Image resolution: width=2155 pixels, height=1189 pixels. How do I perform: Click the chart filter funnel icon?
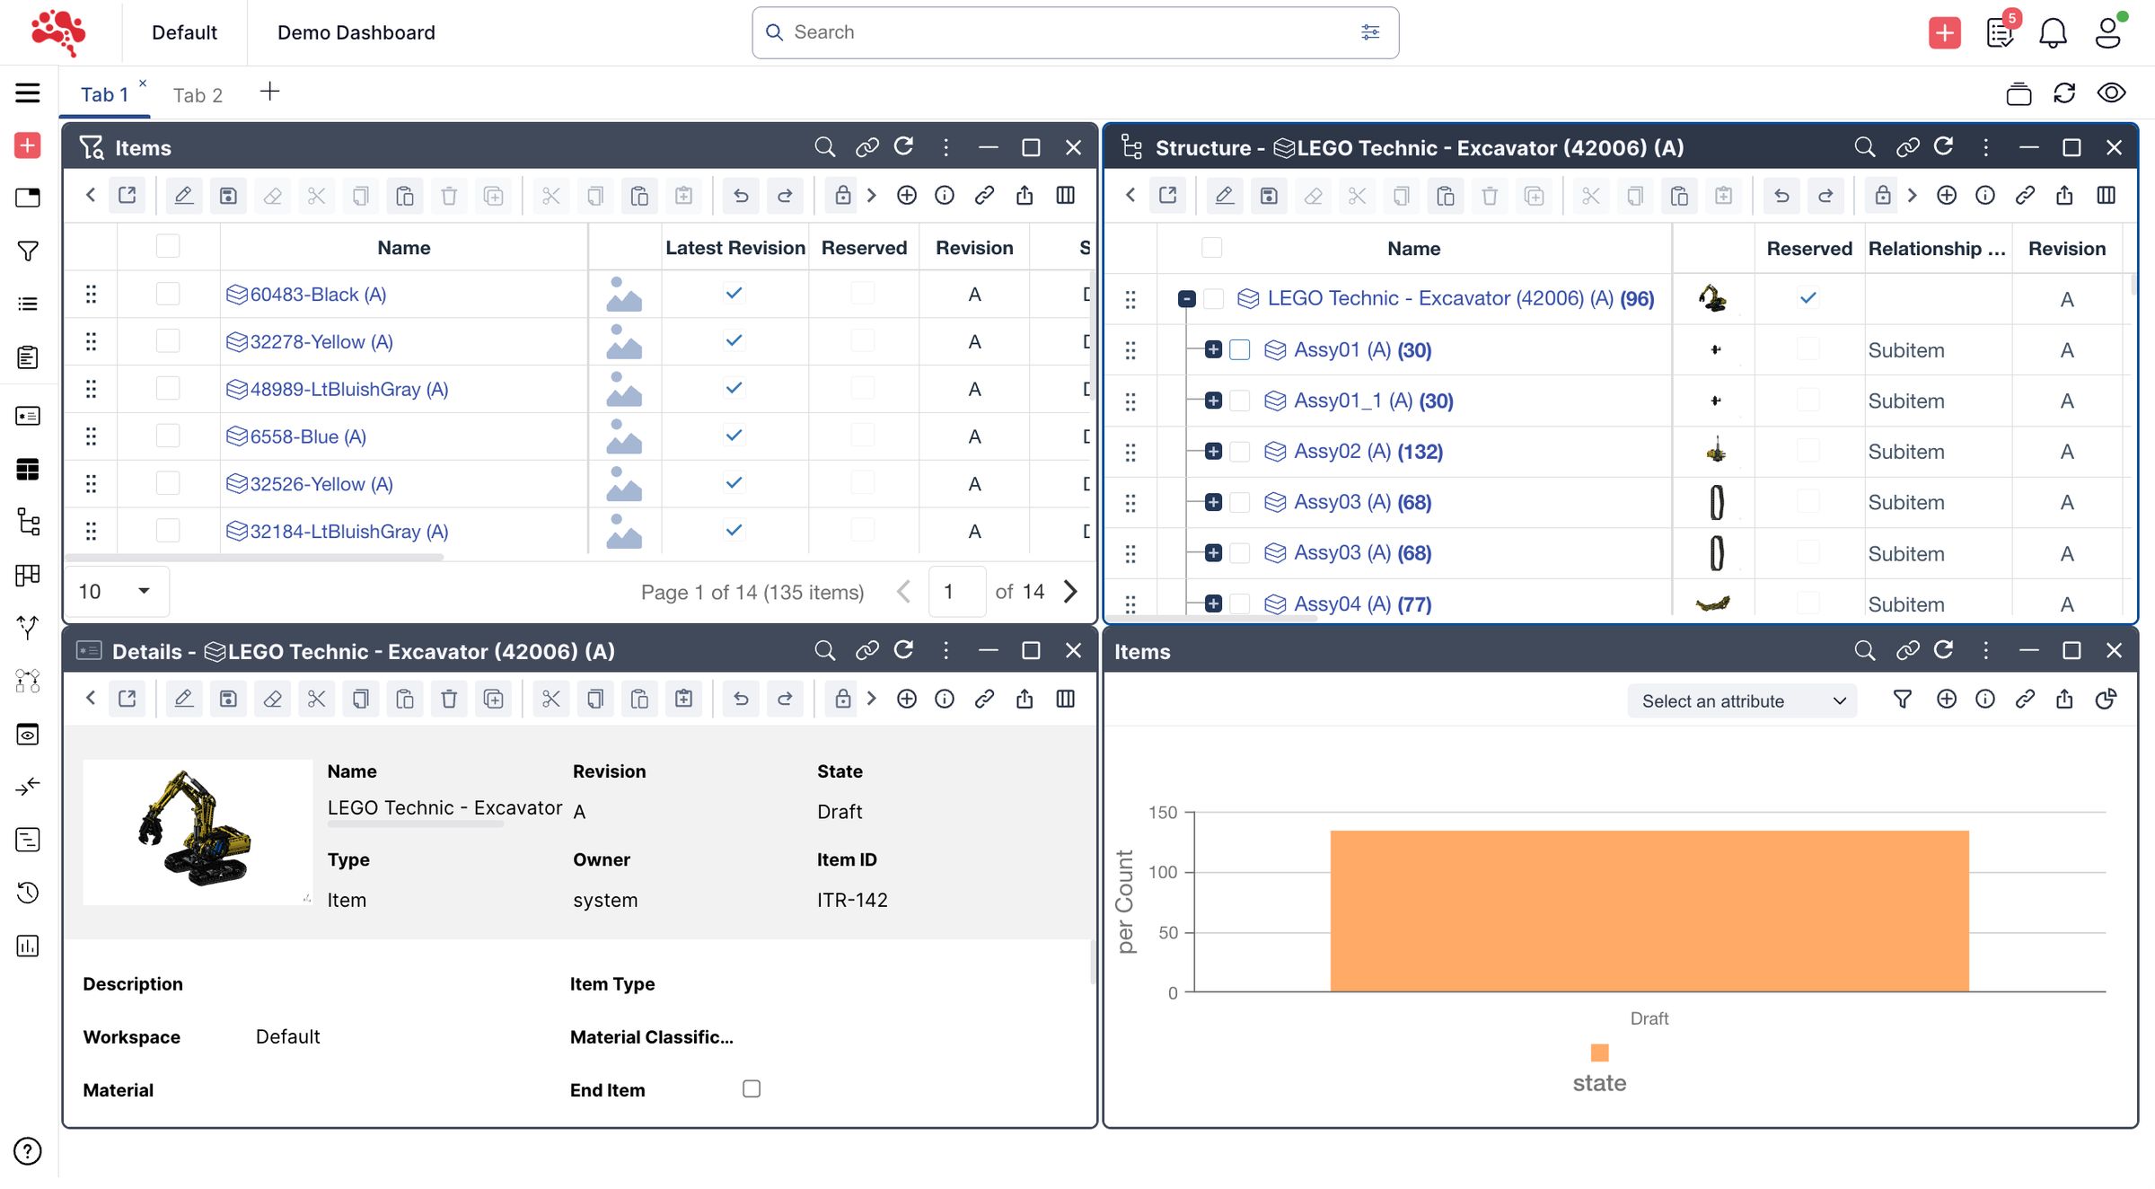point(1902,700)
